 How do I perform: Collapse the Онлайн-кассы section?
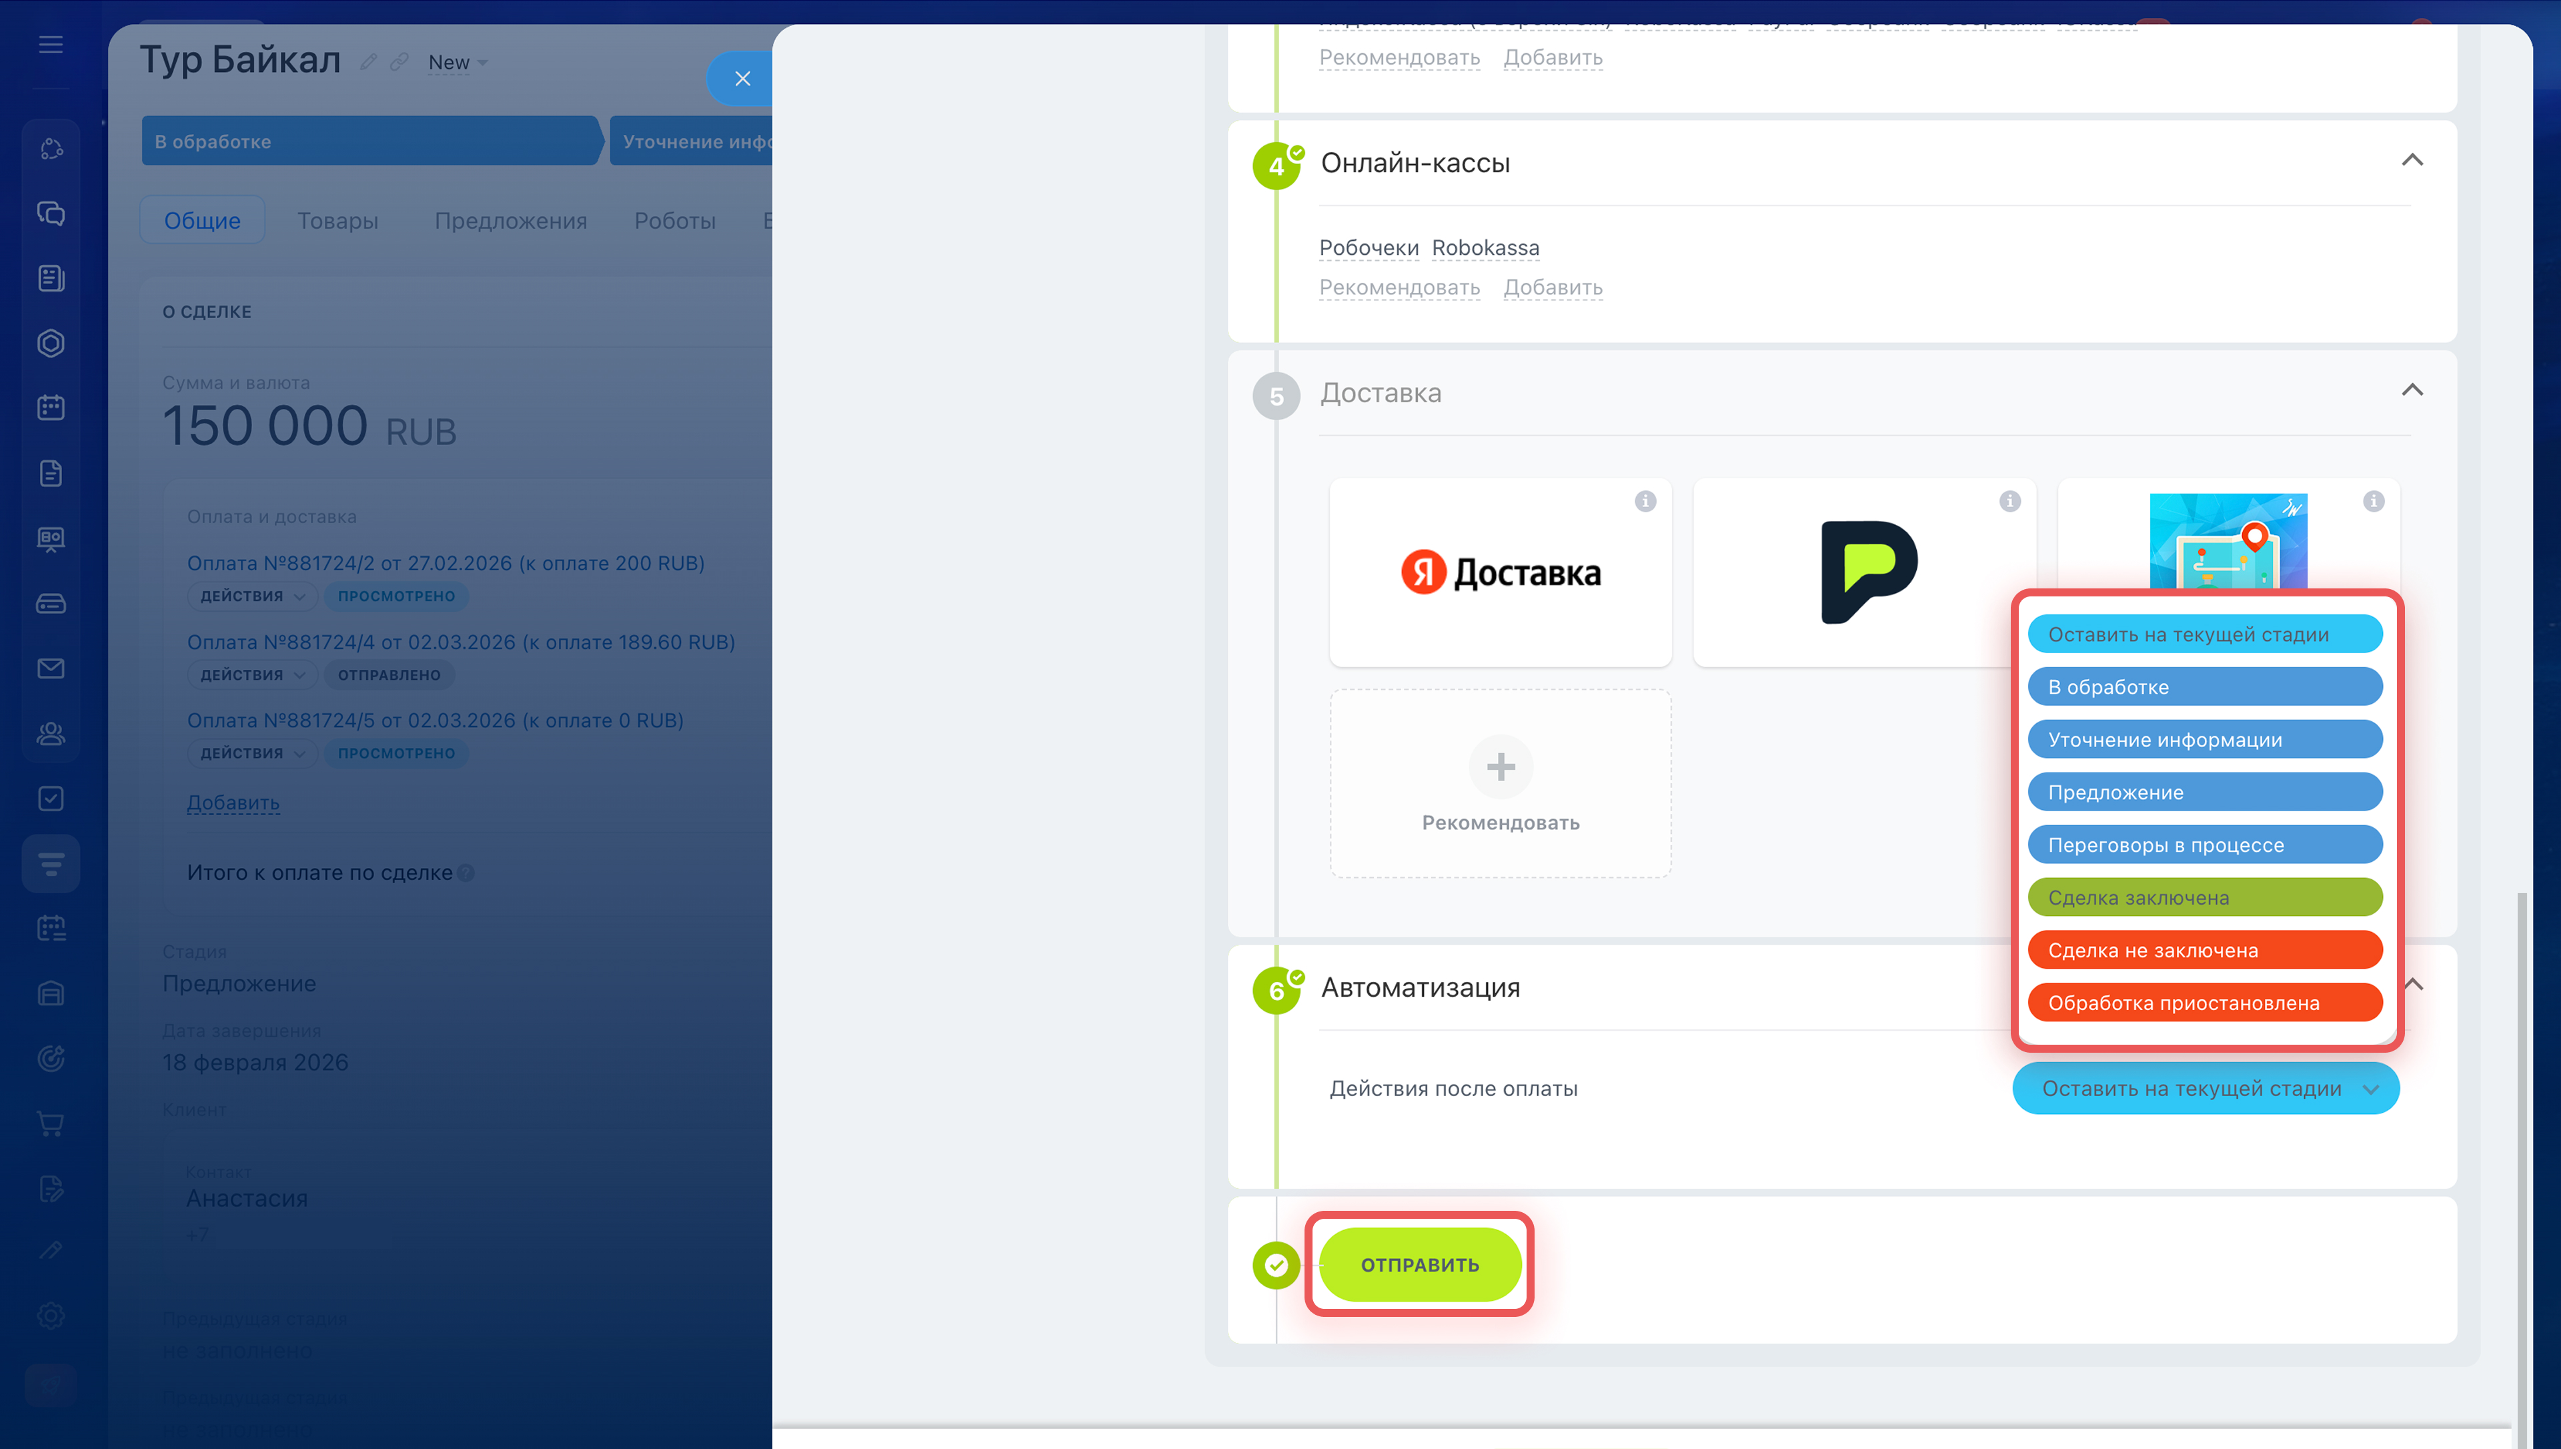pos(2411,160)
